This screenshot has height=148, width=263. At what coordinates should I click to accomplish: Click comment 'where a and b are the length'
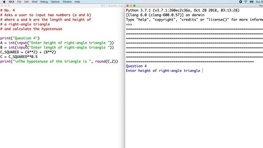(46, 20)
